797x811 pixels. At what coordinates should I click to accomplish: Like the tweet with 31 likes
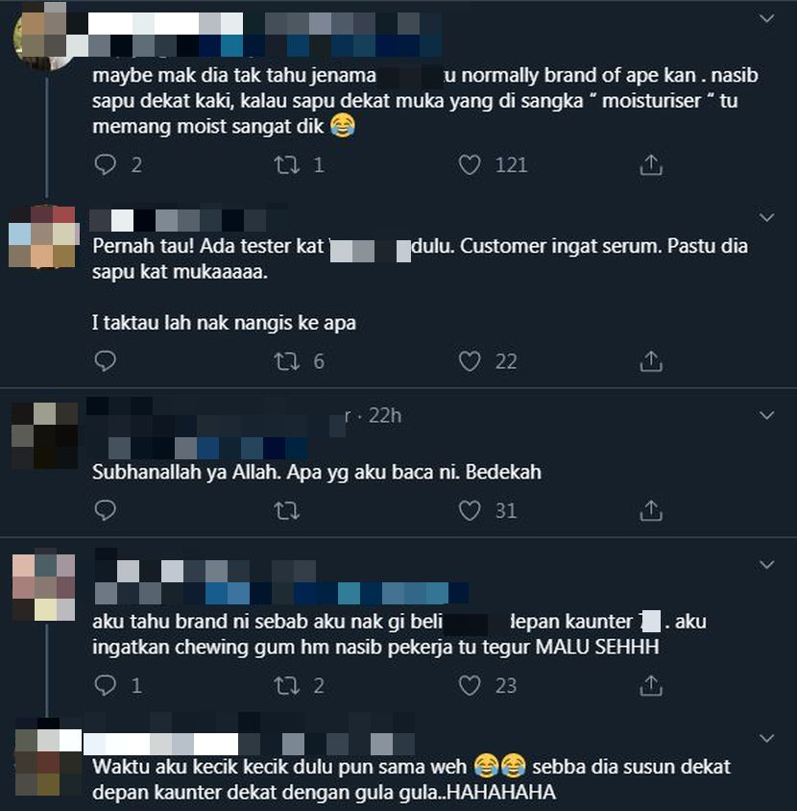(470, 510)
